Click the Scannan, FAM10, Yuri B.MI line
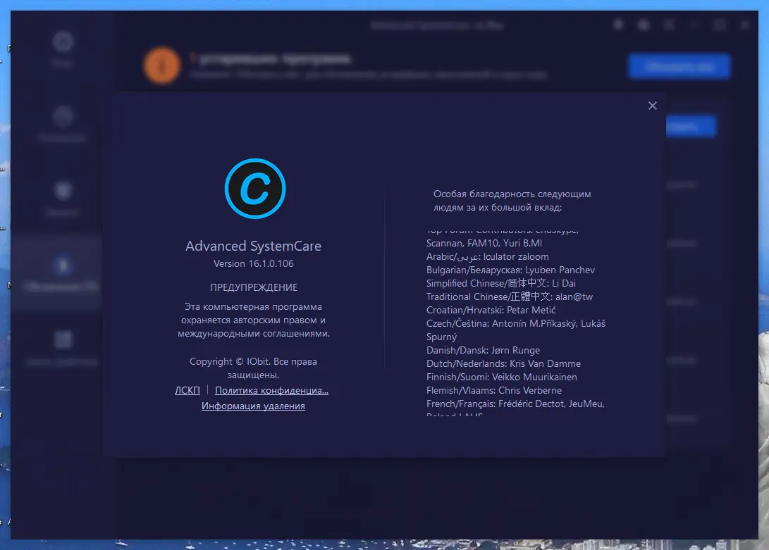The height and width of the screenshot is (550, 769). coord(484,243)
